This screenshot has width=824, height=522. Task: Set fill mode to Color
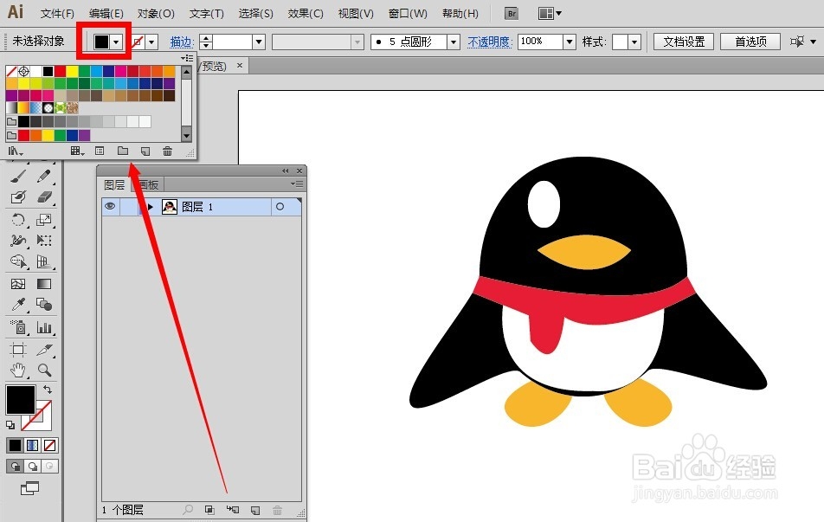coord(15,446)
